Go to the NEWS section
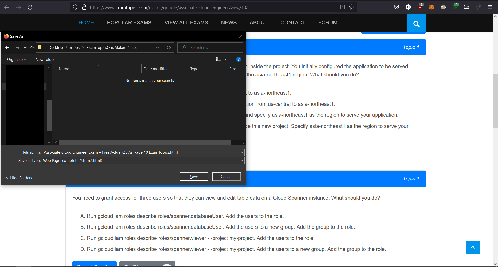Image resolution: width=498 pixels, height=267 pixels. point(229,23)
